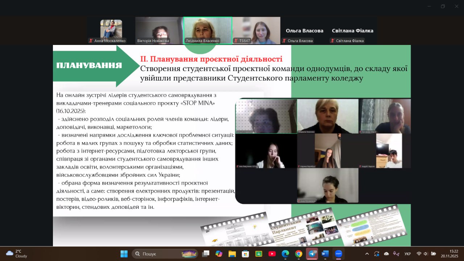Launch Copilot from the taskbar

[219, 254]
